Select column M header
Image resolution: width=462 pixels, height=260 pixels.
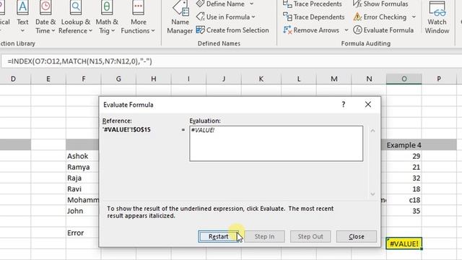[334, 79]
